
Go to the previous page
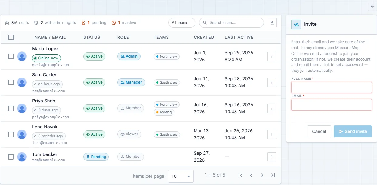click(251, 175)
